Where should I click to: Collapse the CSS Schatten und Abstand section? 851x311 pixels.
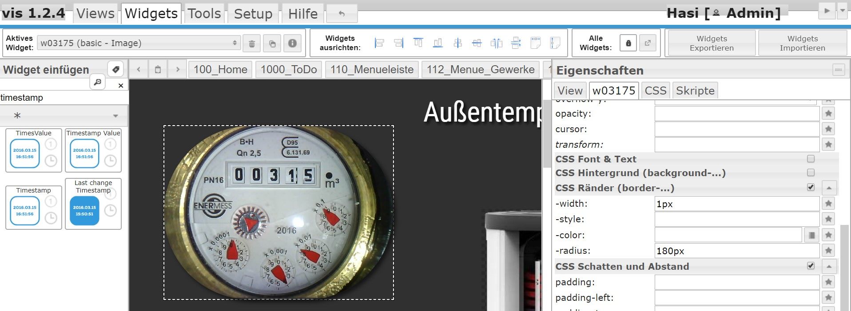click(x=829, y=267)
